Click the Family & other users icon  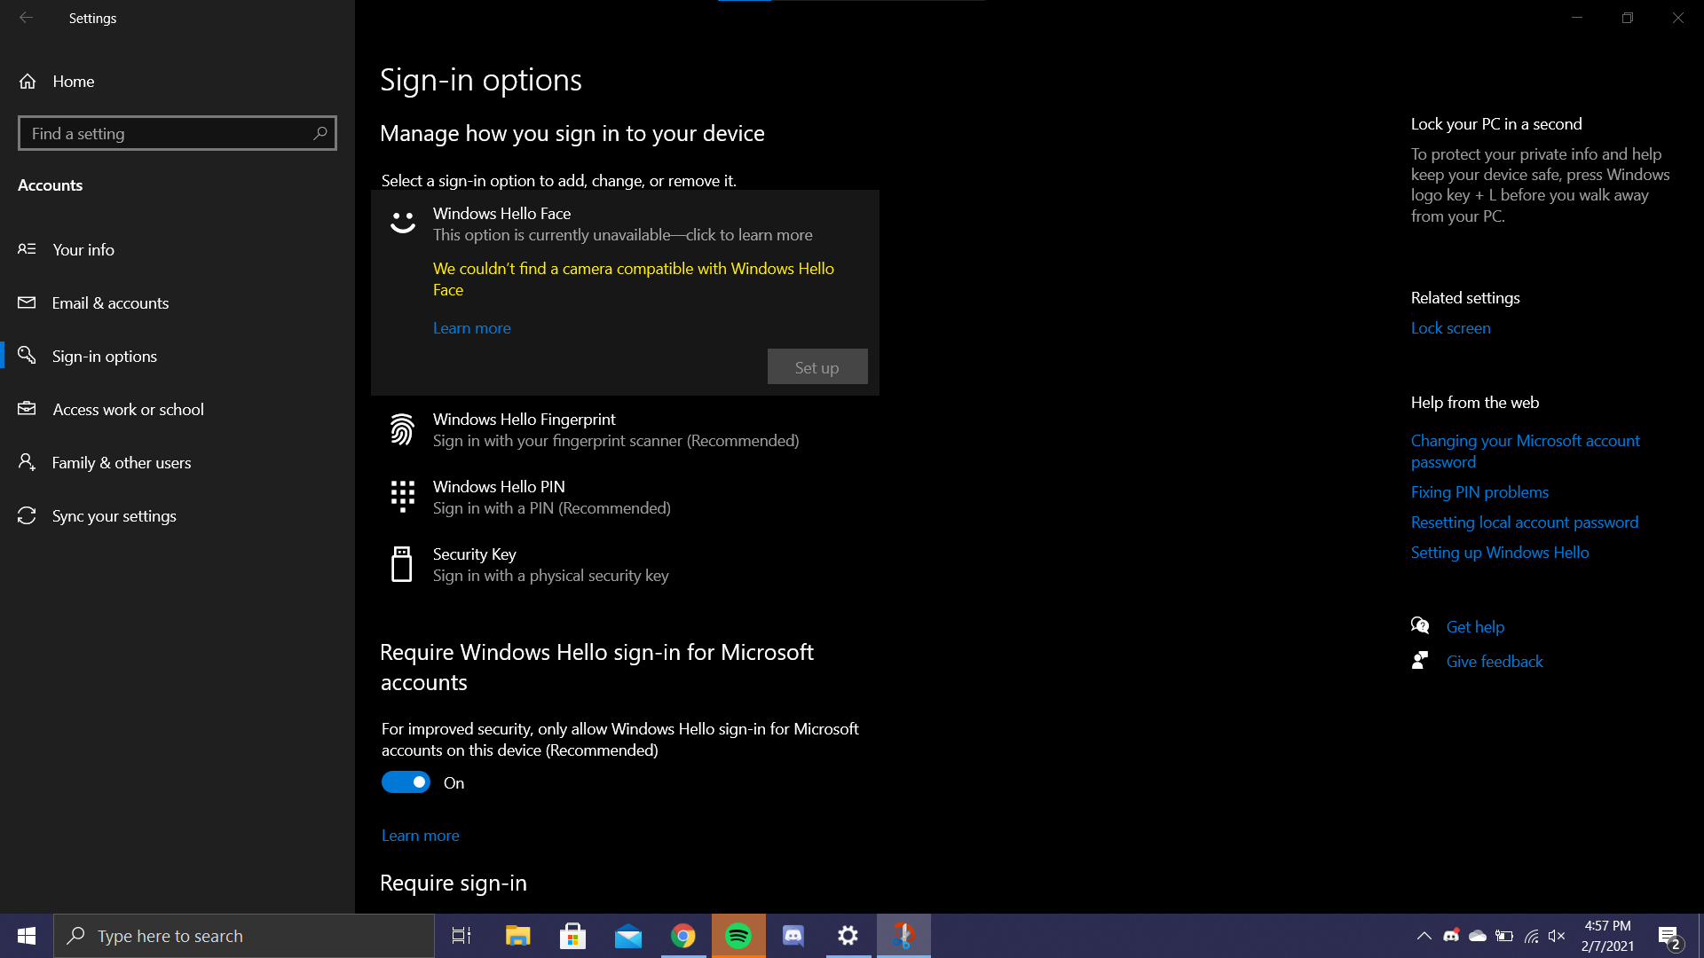pos(28,462)
